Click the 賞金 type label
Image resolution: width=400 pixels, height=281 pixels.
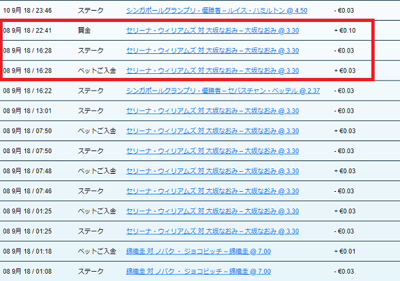pyautogui.click(x=84, y=31)
